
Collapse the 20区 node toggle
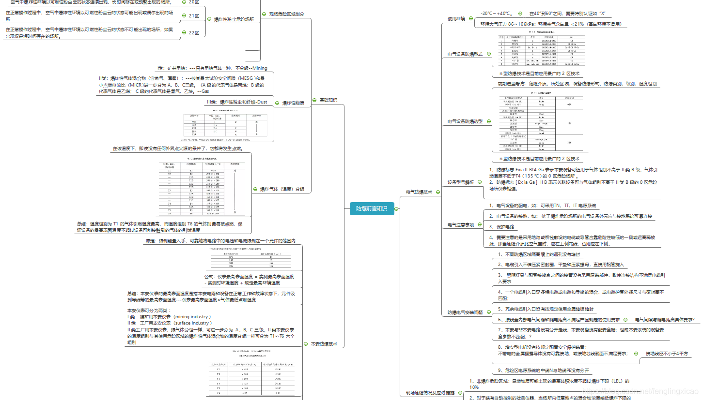point(184,2)
